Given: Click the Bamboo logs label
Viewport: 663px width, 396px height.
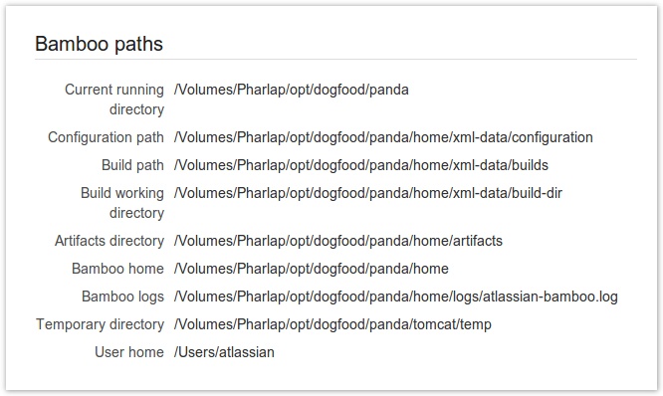Looking at the screenshot, I should (122, 297).
